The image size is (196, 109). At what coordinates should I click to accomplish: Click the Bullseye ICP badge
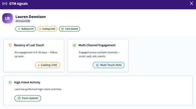tap(26, 29)
